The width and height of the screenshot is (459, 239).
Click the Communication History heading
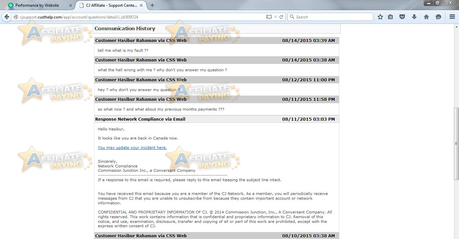click(125, 29)
